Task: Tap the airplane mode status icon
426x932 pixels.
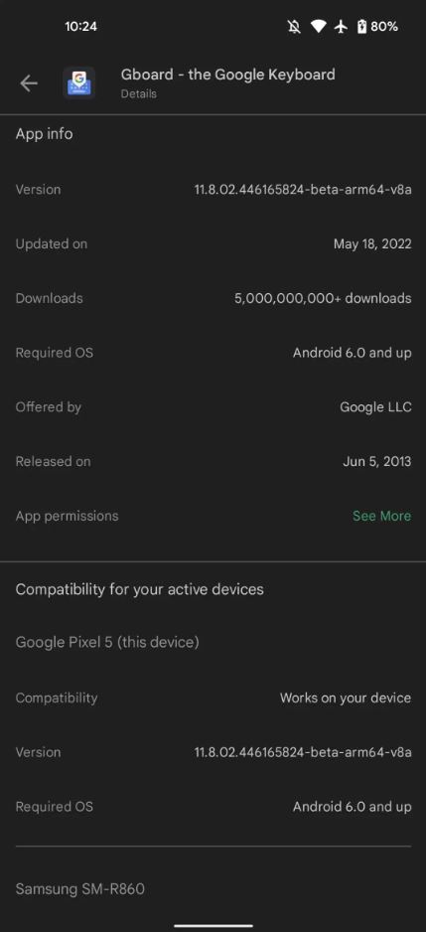Action: tap(341, 27)
